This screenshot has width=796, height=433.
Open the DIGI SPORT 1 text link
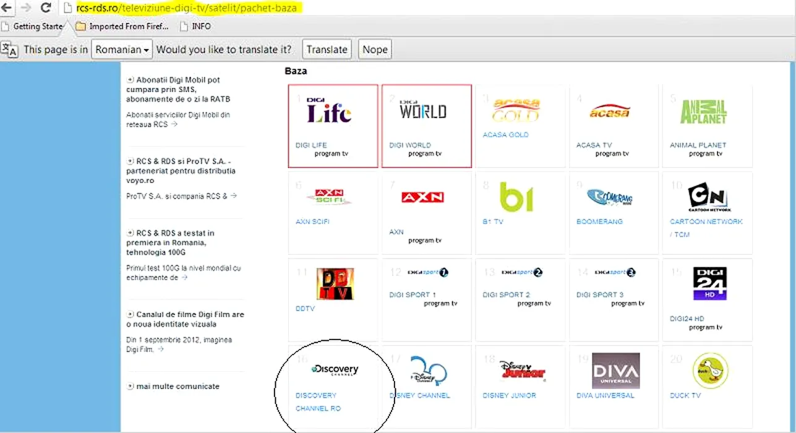click(x=413, y=295)
